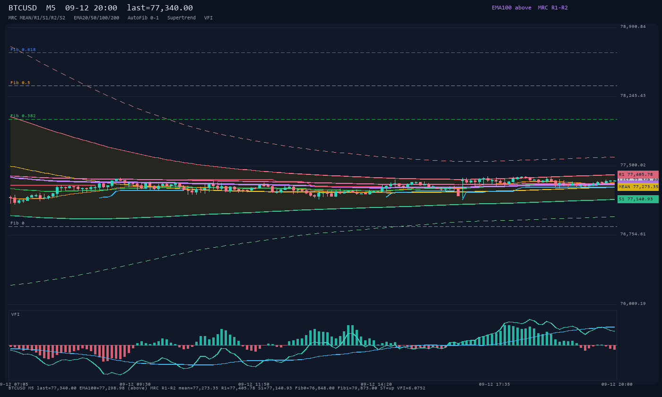Click the 76,754.61 price axis label

[x=633, y=234]
